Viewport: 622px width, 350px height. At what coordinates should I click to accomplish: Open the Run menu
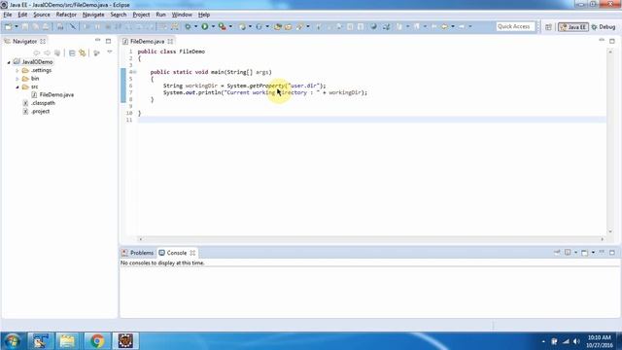[160, 15]
